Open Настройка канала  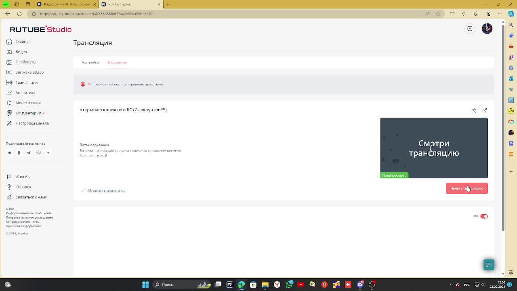27,123
